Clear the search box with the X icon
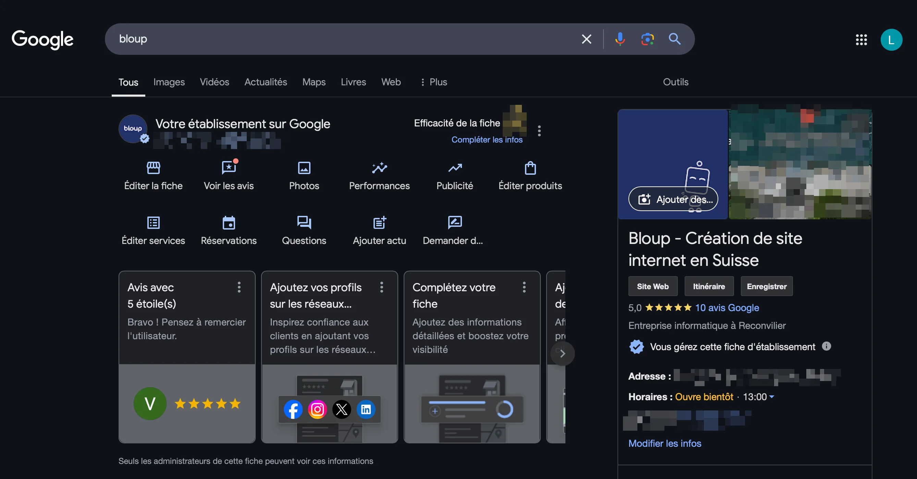 point(586,39)
